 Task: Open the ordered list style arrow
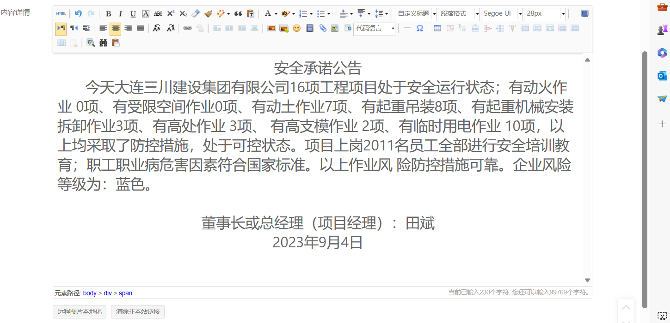(x=311, y=14)
